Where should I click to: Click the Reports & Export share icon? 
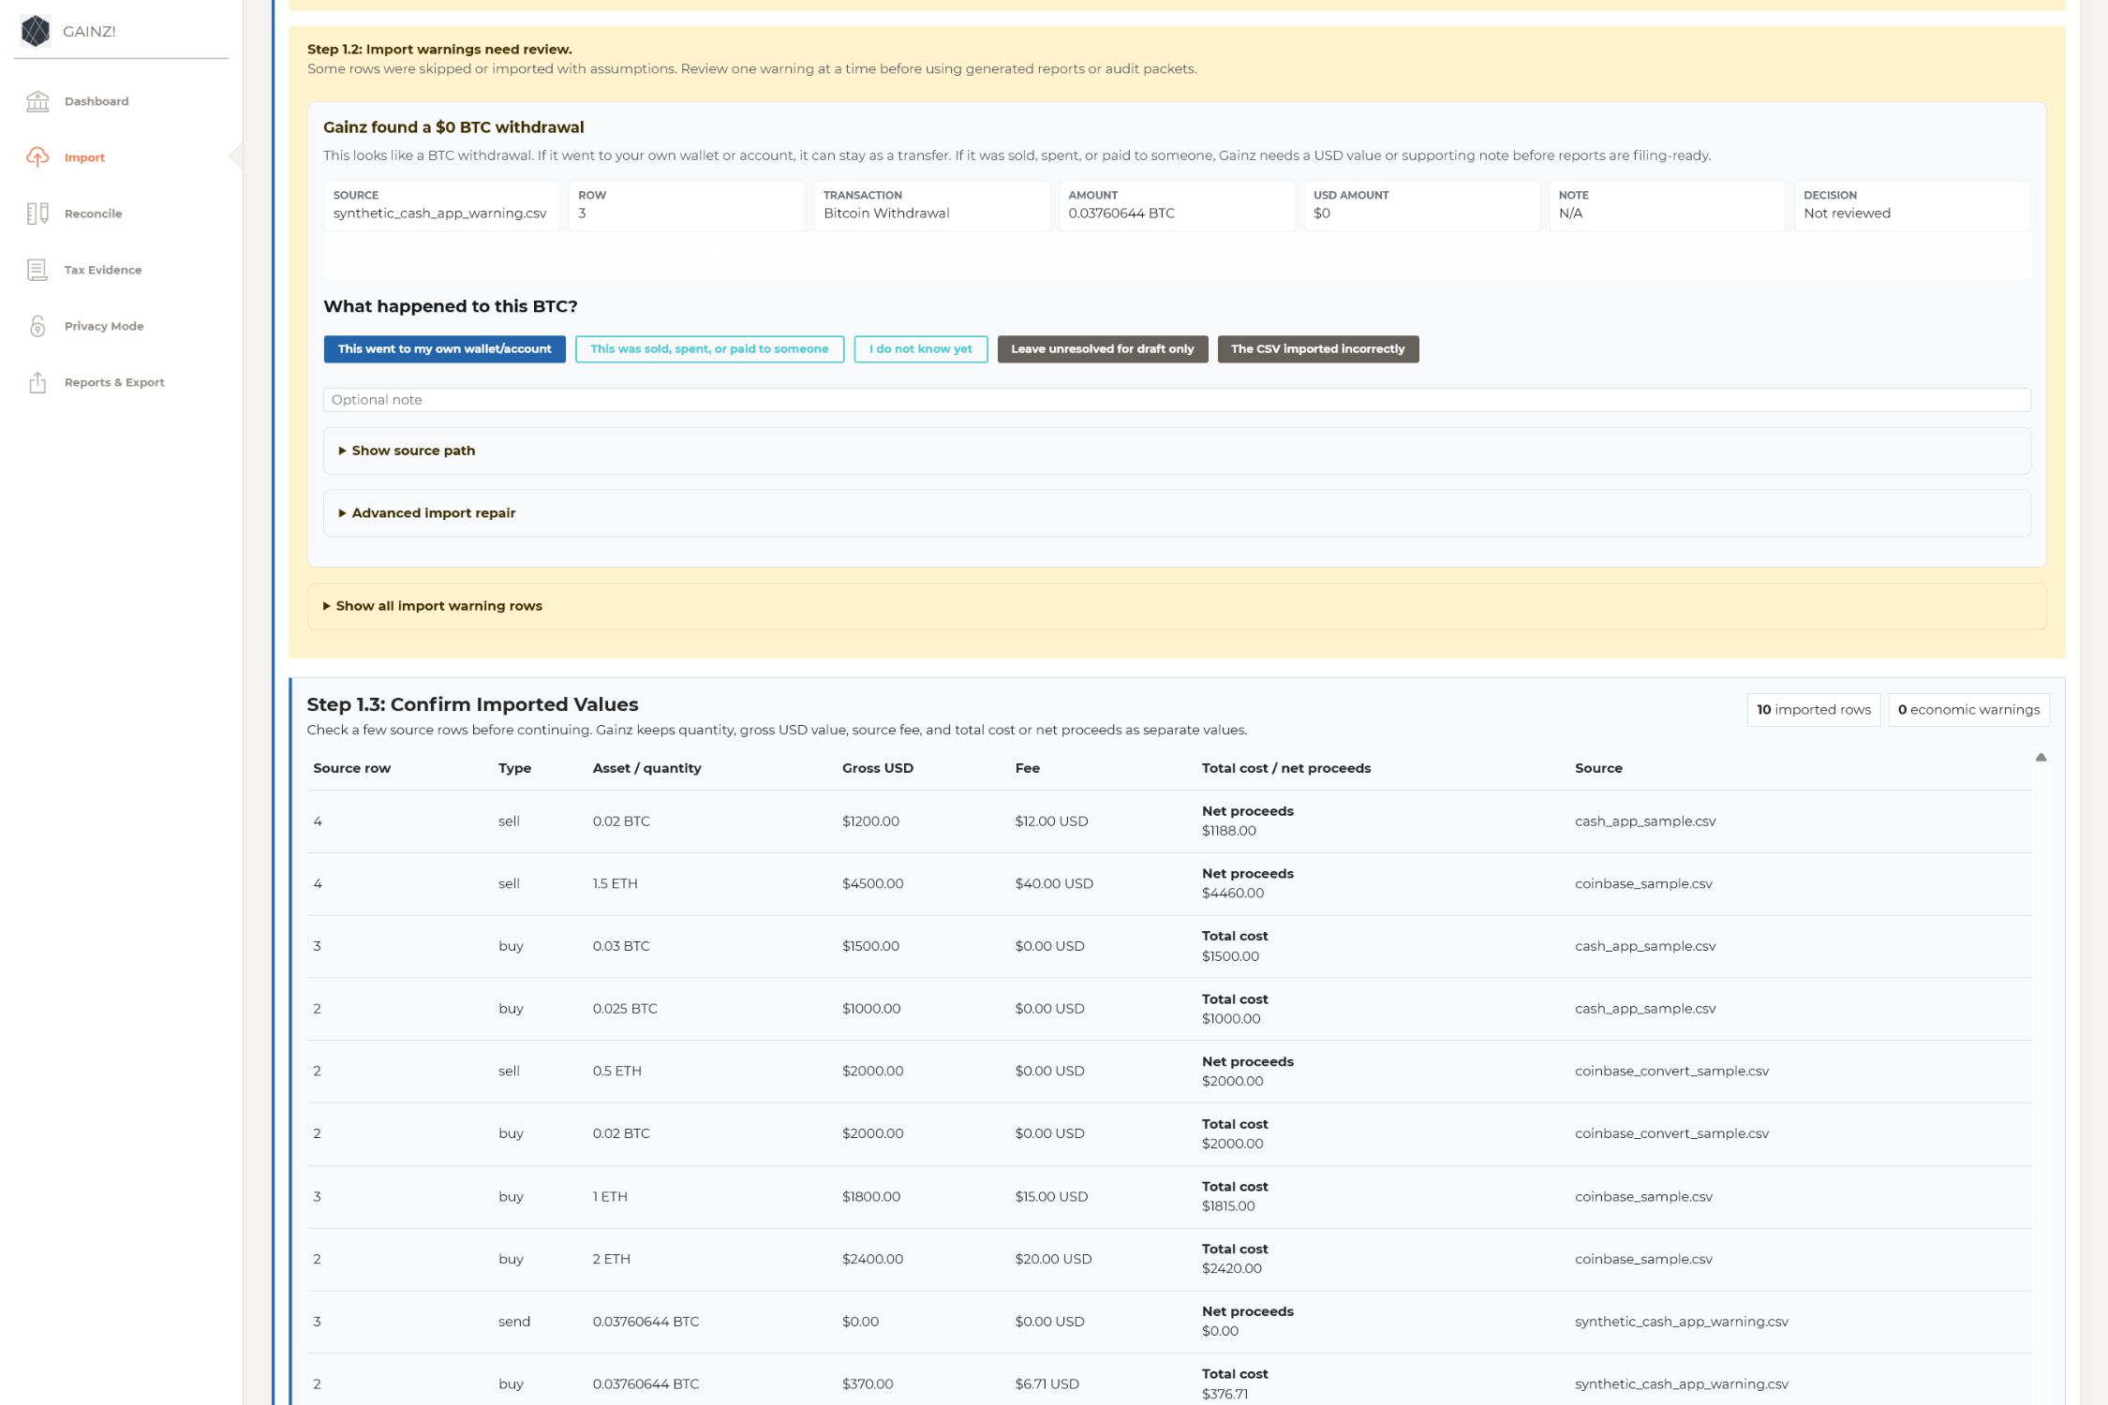(x=37, y=382)
